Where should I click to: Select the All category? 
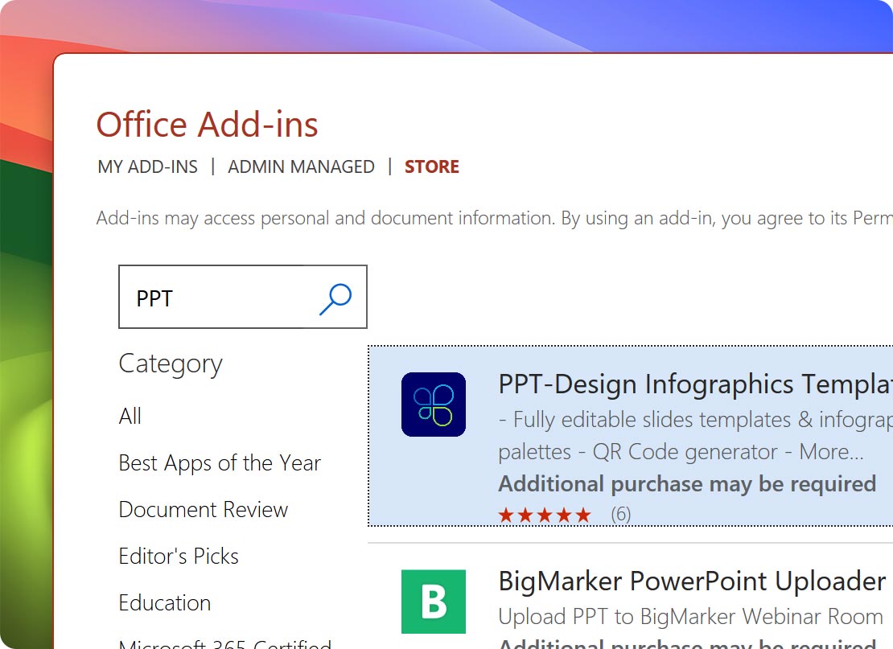(130, 417)
